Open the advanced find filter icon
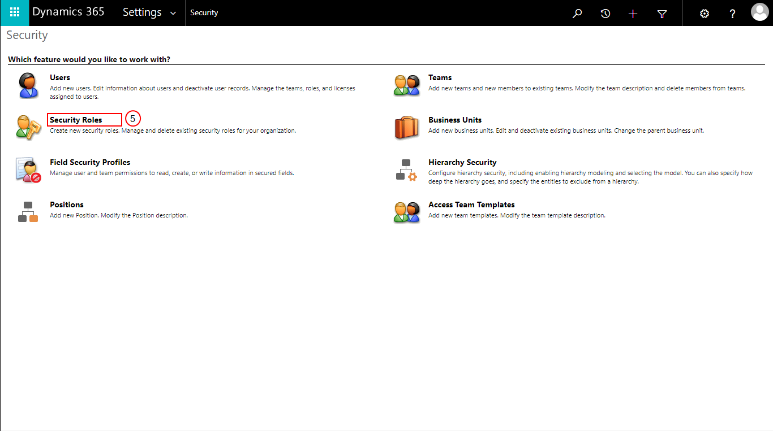 click(662, 14)
